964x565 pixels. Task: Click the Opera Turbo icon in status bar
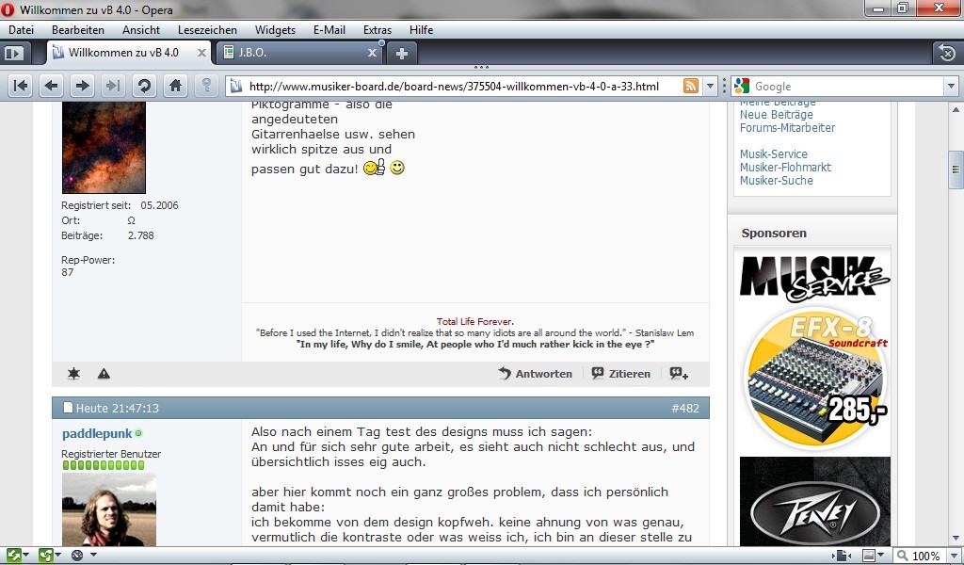tap(77, 556)
